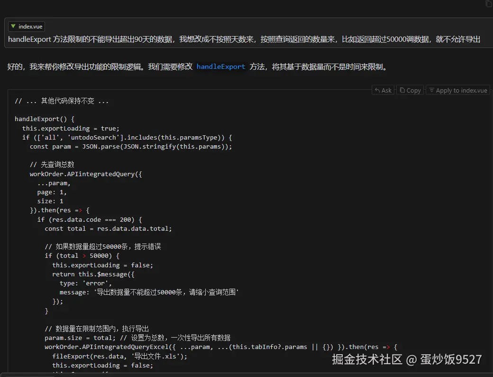Apply the code to index.vue
The width and height of the screenshot is (493, 377).
[x=458, y=90]
